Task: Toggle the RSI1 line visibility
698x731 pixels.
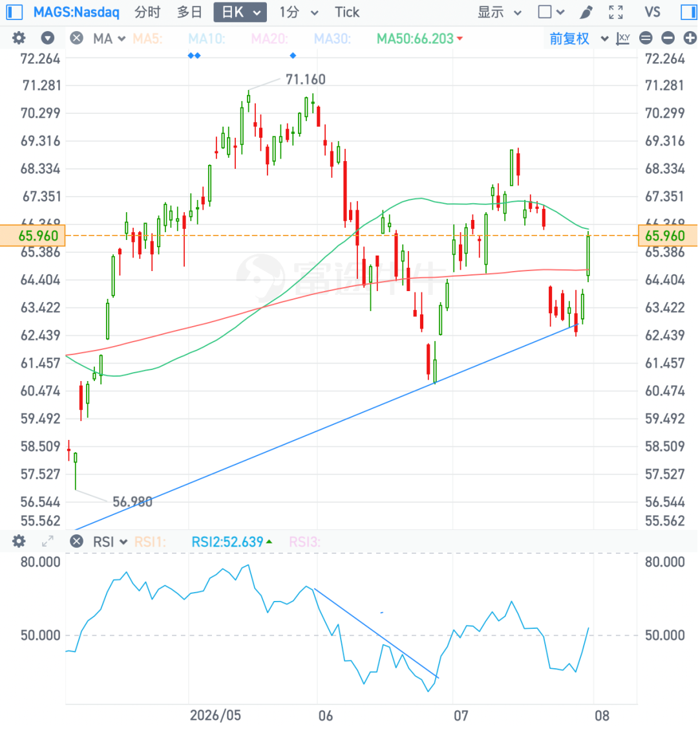Action: click(x=150, y=541)
